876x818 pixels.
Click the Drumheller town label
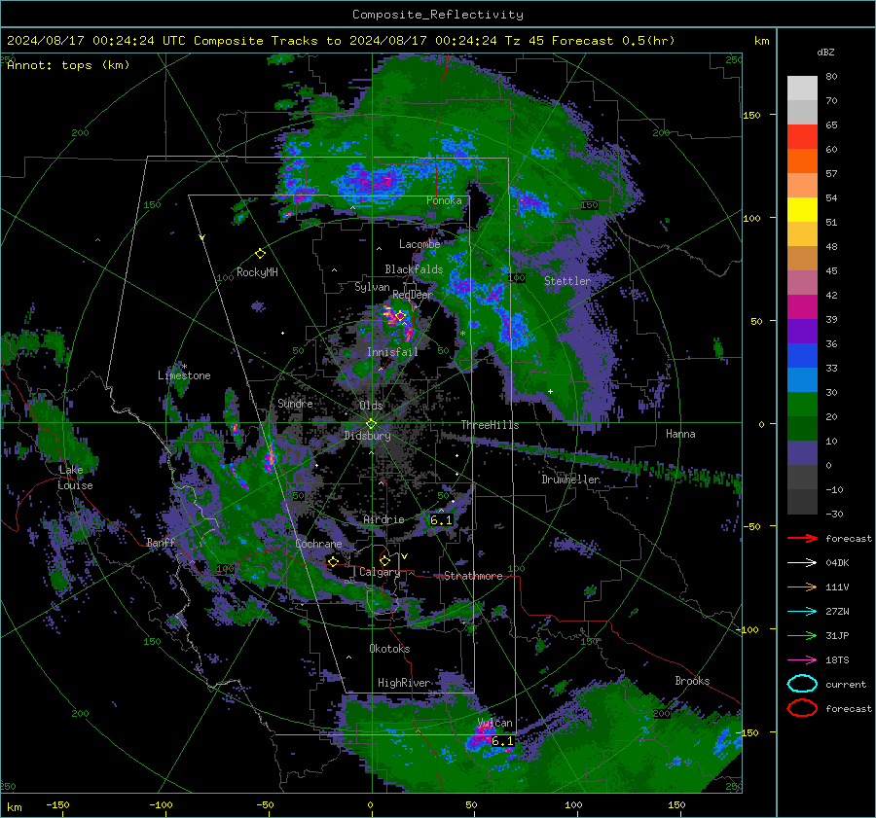point(571,480)
